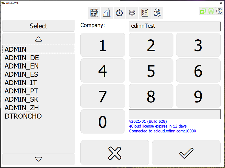Tap keypad digit 0
The image size is (225, 168).
point(103,122)
